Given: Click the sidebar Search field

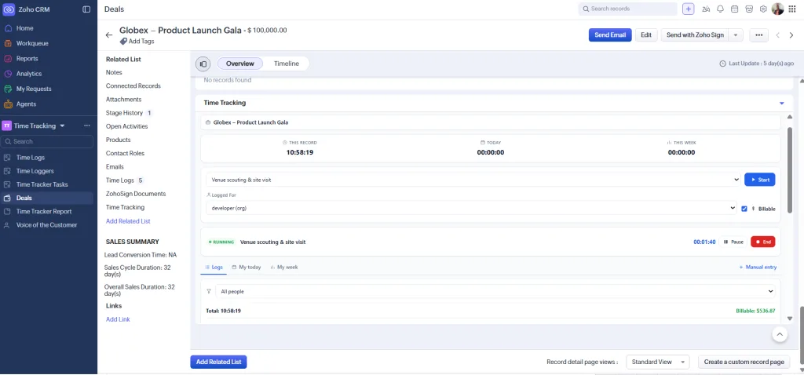Looking at the screenshot, I should coord(48,141).
